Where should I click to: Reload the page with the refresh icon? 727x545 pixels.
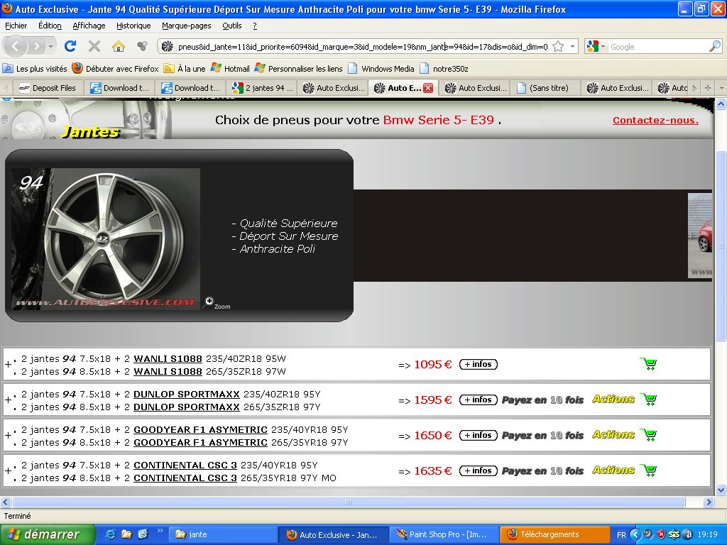click(70, 46)
